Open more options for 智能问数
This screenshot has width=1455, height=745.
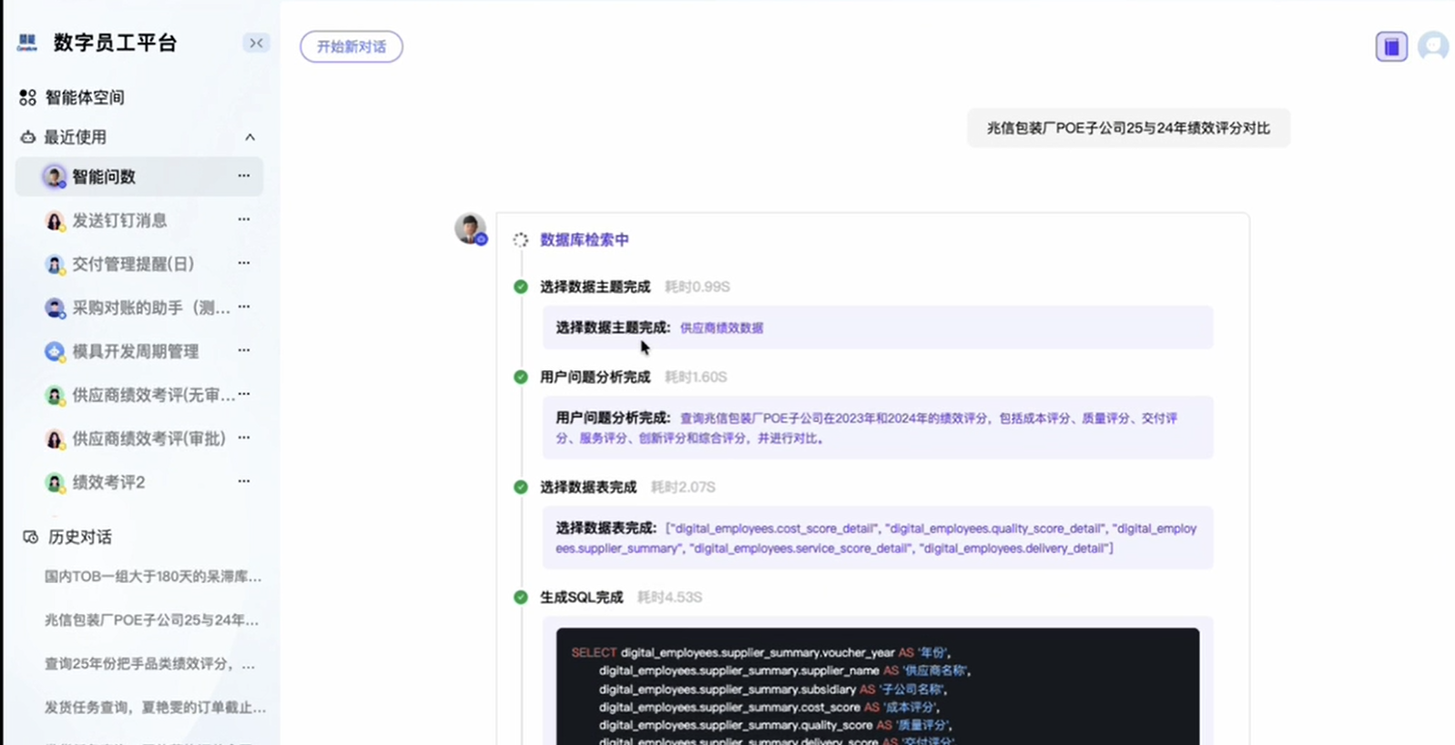(244, 176)
